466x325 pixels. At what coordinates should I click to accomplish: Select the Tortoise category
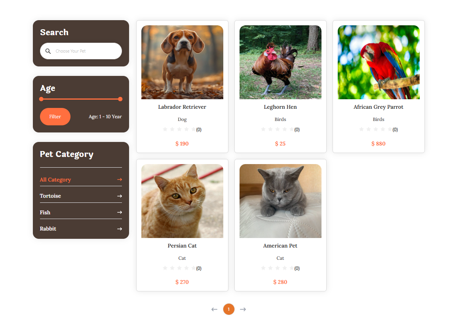point(50,196)
